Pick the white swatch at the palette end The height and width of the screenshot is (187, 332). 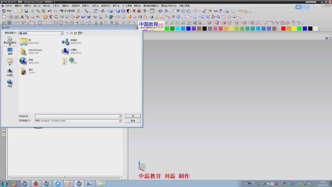tap(315, 29)
